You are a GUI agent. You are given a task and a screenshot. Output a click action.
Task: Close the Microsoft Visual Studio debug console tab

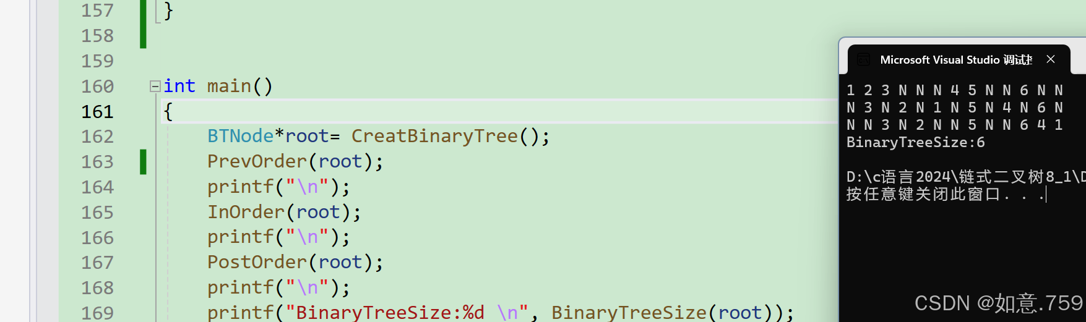click(1051, 59)
